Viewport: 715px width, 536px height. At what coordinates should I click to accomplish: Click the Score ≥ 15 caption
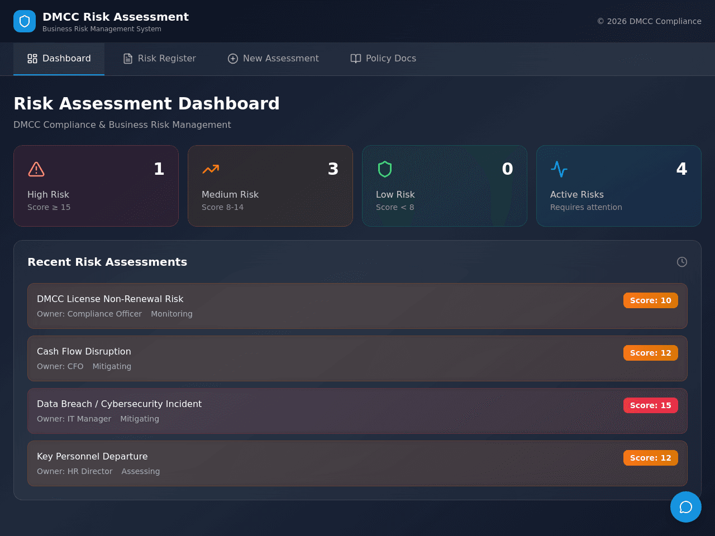tap(49, 207)
